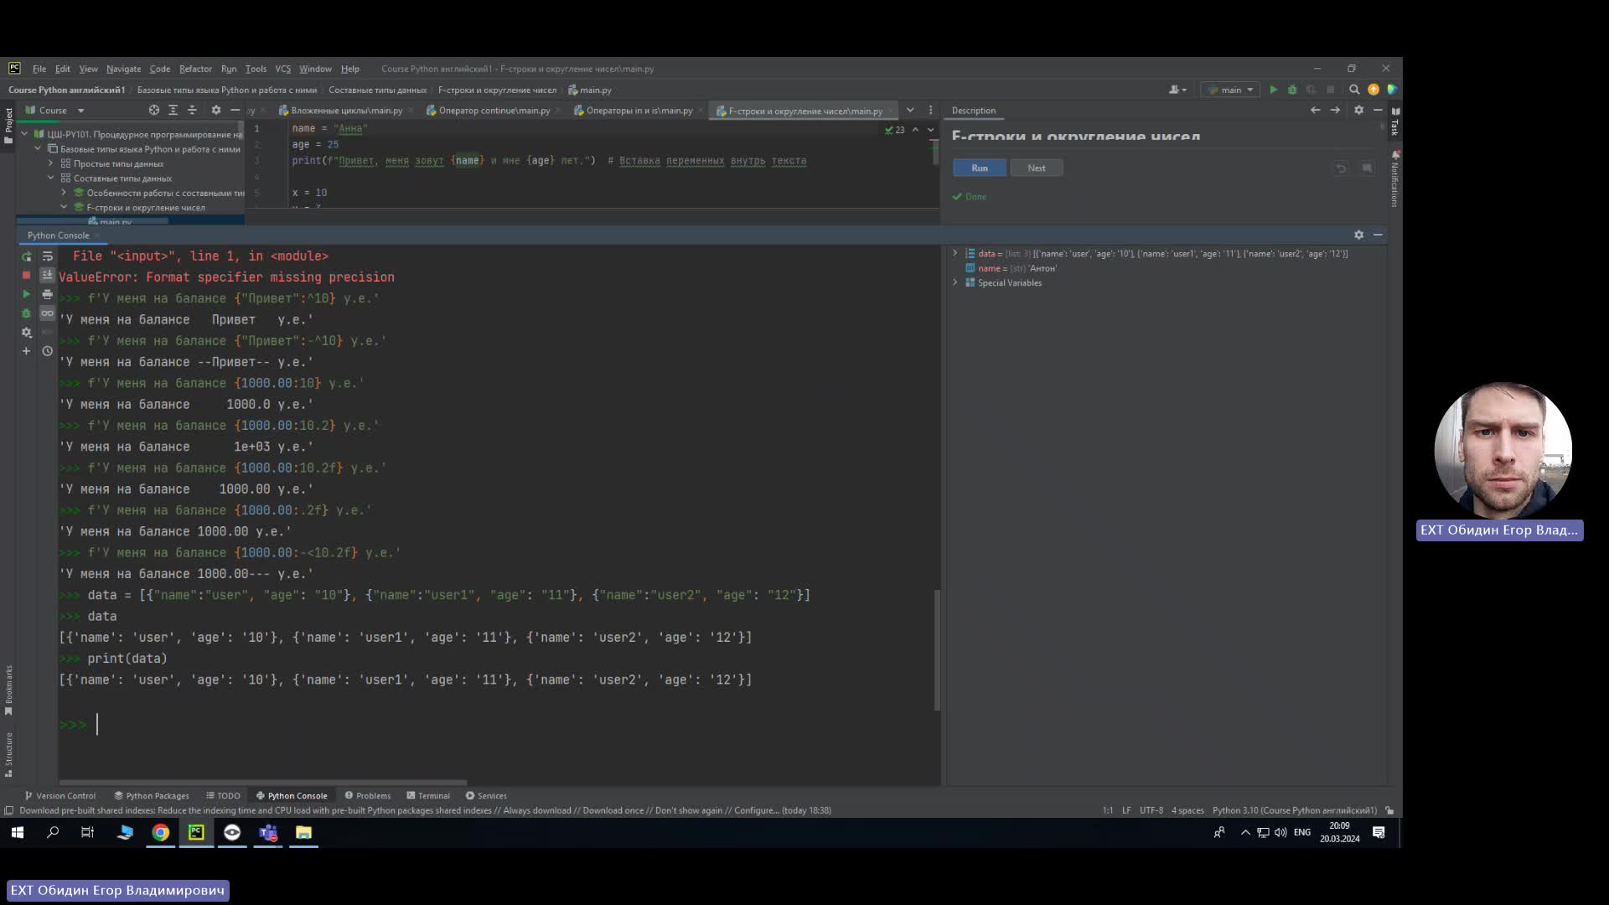Open the Course view selector dropdown
Screen dimensions: 1609x905
55,111
